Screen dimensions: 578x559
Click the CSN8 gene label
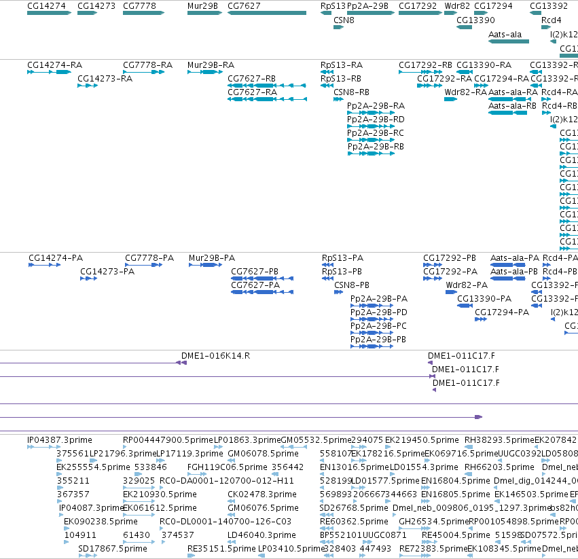pos(344,20)
